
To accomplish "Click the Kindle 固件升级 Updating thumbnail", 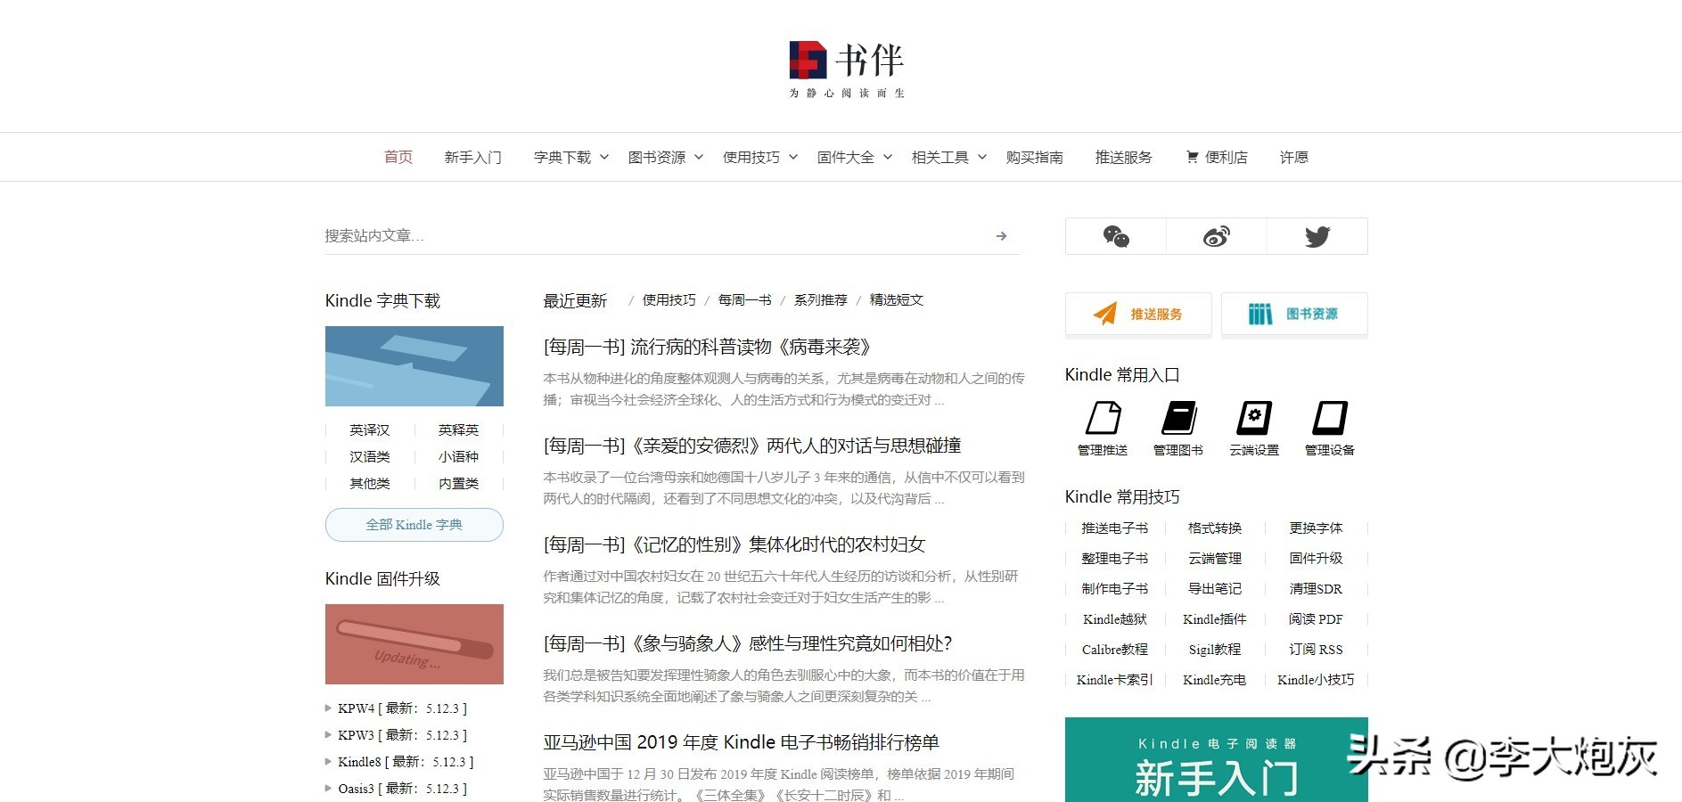I will coord(414,644).
